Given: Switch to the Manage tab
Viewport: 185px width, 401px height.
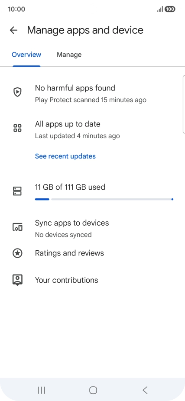Looking at the screenshot, I should point(69,55).
